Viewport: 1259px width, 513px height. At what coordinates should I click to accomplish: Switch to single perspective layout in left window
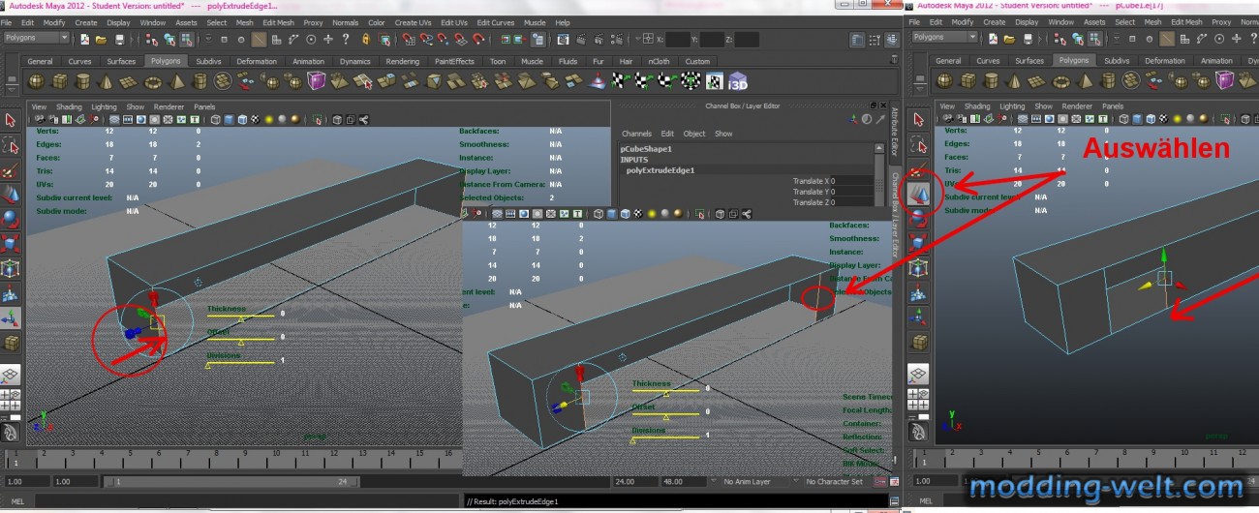10,374
